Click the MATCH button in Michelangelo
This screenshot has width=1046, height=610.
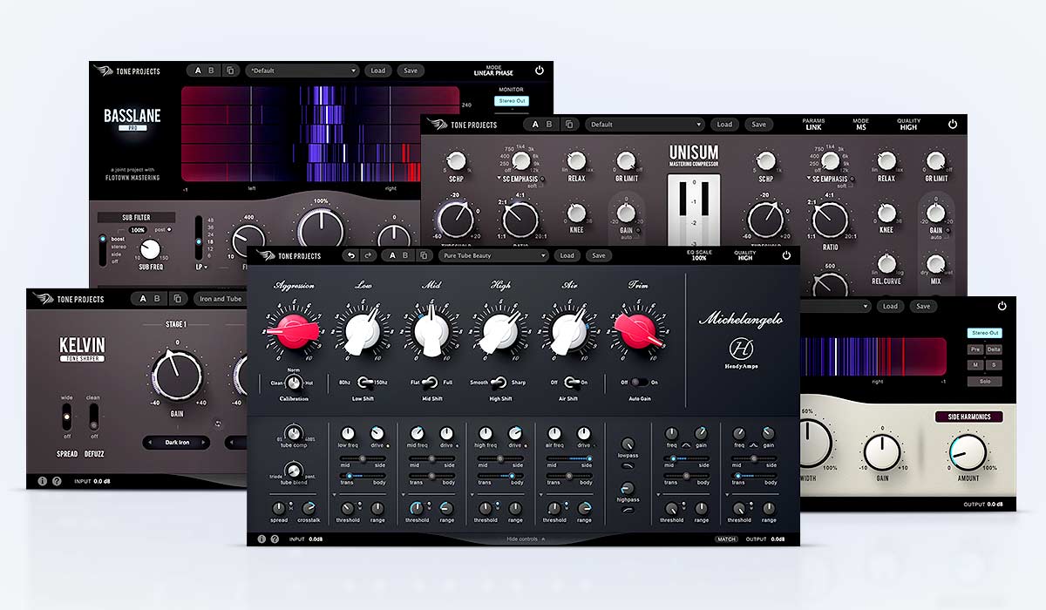[725, 539]
